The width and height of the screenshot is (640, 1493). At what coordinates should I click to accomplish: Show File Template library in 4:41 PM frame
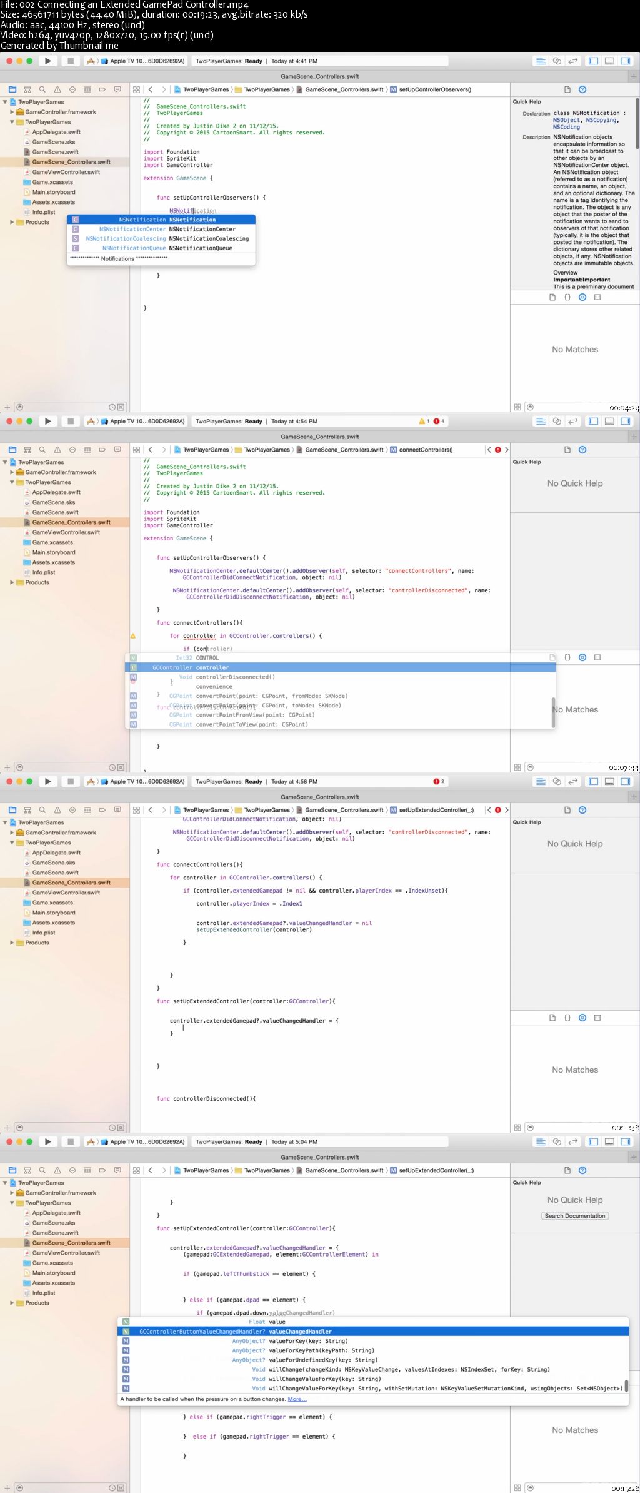tap(552, 297)
